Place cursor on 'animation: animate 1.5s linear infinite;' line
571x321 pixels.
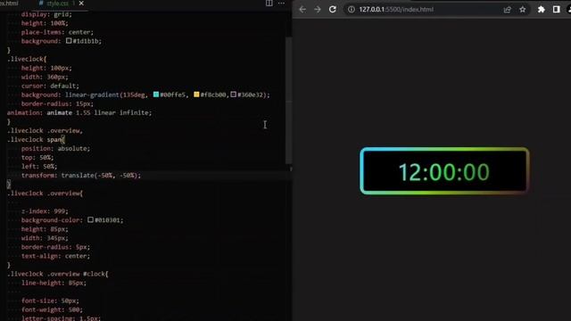click(79, 113)
